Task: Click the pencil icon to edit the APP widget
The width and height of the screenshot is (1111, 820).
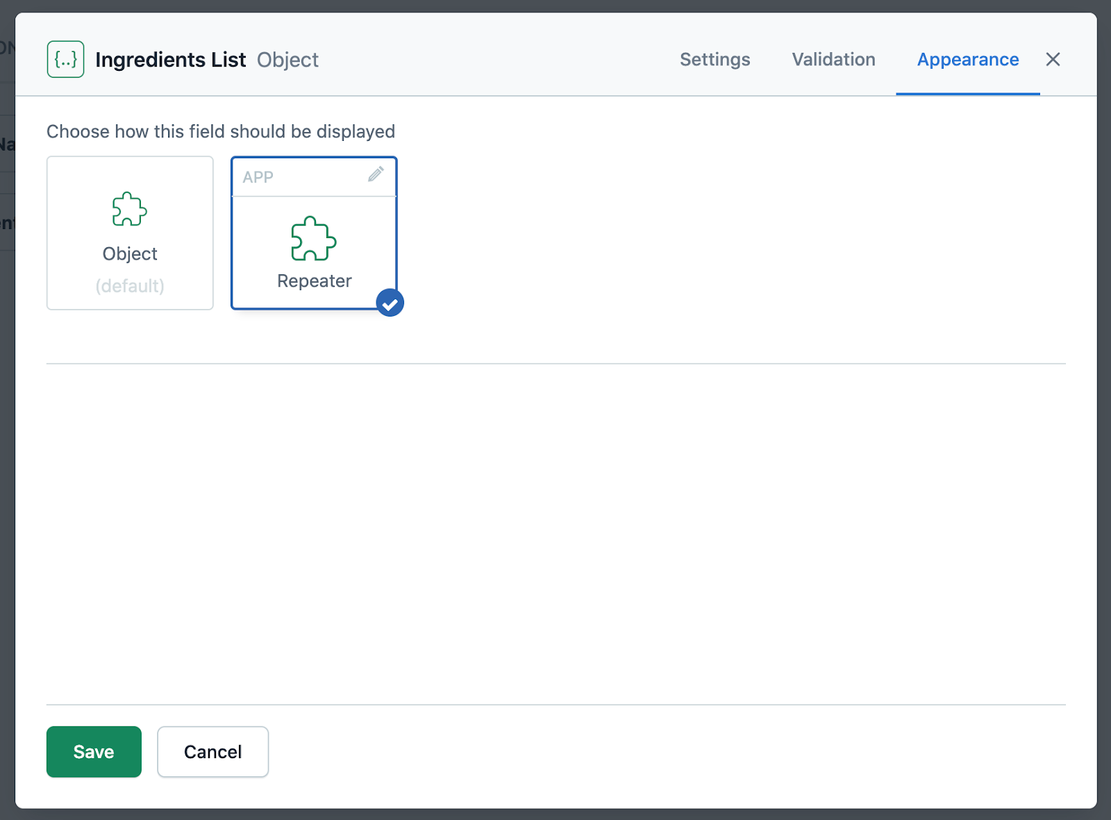Action: click(x=375, y=176)
